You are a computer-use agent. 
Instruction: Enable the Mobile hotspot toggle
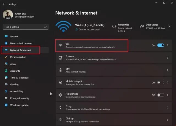[161, 82]
